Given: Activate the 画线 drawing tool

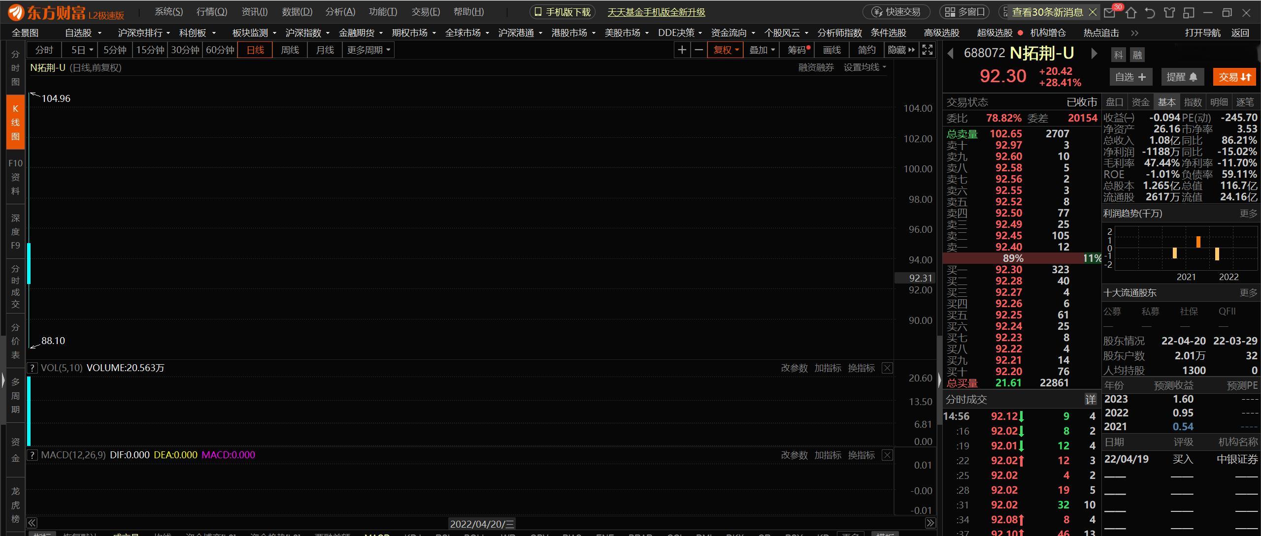Looking at the screenshot, I should 832,50.
